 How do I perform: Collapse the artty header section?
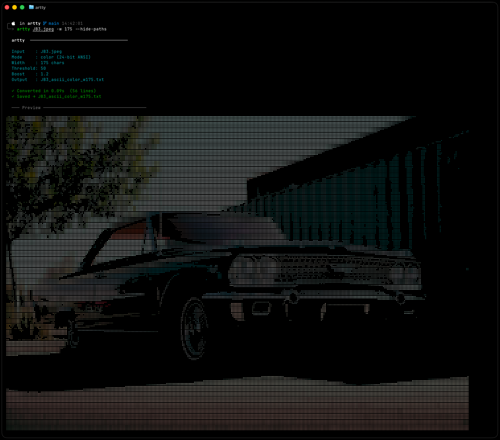pos(18,40)
